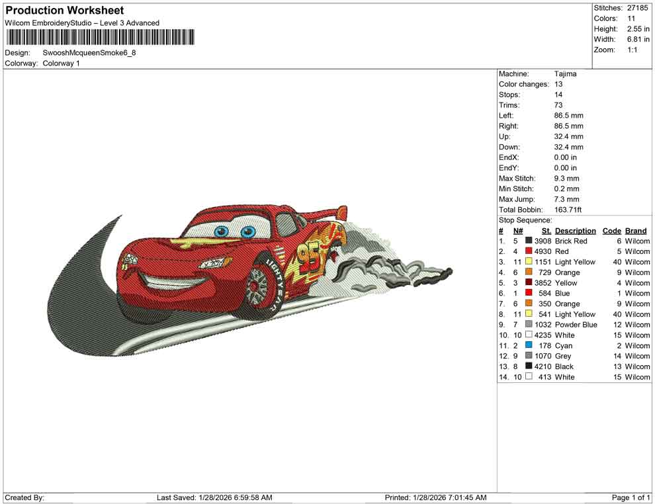The width and height of the screenshot is (655, 504).
Task: Click the Description column header
Action: [x=575, y=230]
